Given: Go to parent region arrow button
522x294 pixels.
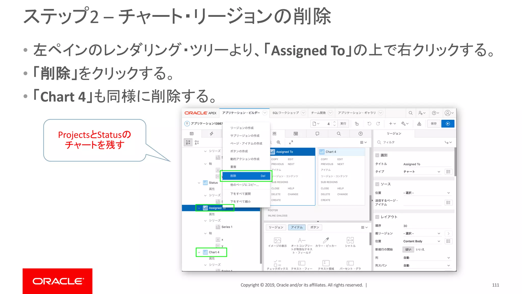Looking at the screenshot, I should (x=448, y=233).
